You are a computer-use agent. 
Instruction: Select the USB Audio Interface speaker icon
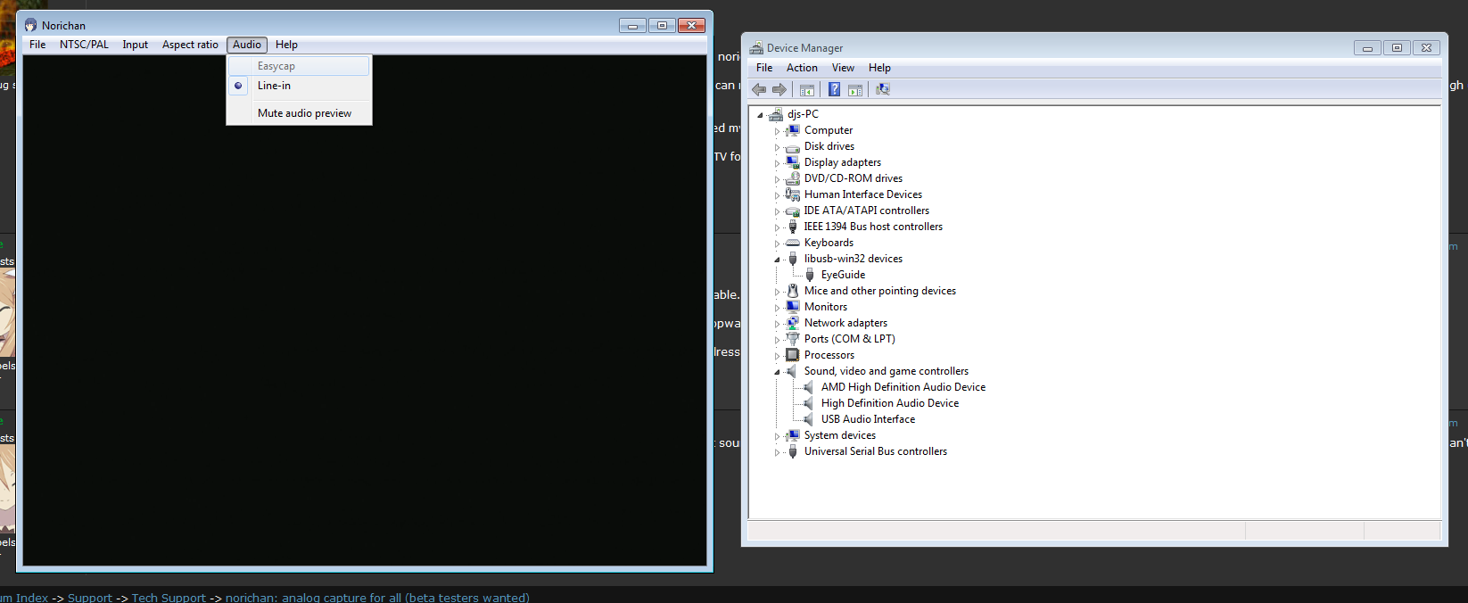tap(808, 419)
